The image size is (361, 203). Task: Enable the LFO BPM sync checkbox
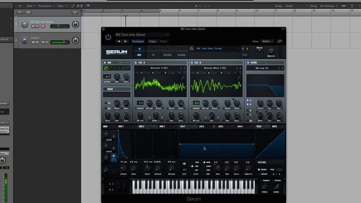tap(204, 162)
